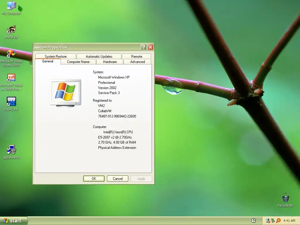Click the 'VM2' registered name
300x225 pixels.
click(x=101, y=105)
